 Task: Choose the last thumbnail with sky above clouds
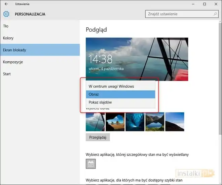point(175,122)
